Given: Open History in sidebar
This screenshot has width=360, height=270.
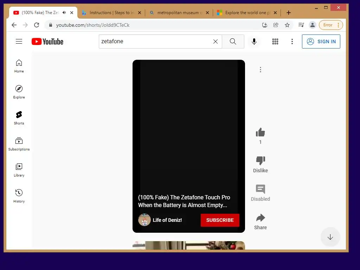Looking at the screenshot, I should tap(19, 196).
